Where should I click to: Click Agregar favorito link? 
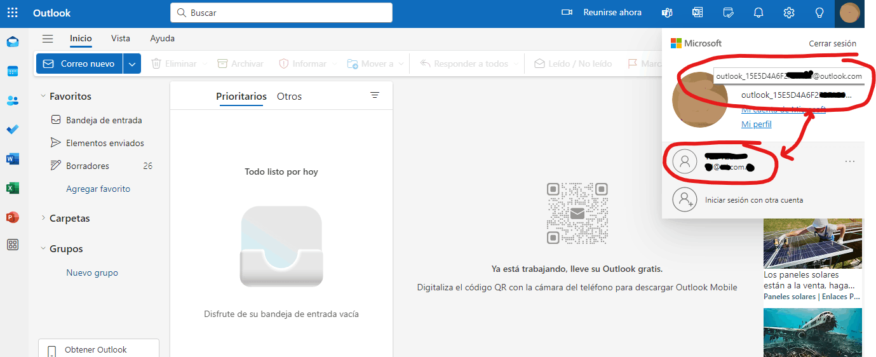click(x=98, y=189)
